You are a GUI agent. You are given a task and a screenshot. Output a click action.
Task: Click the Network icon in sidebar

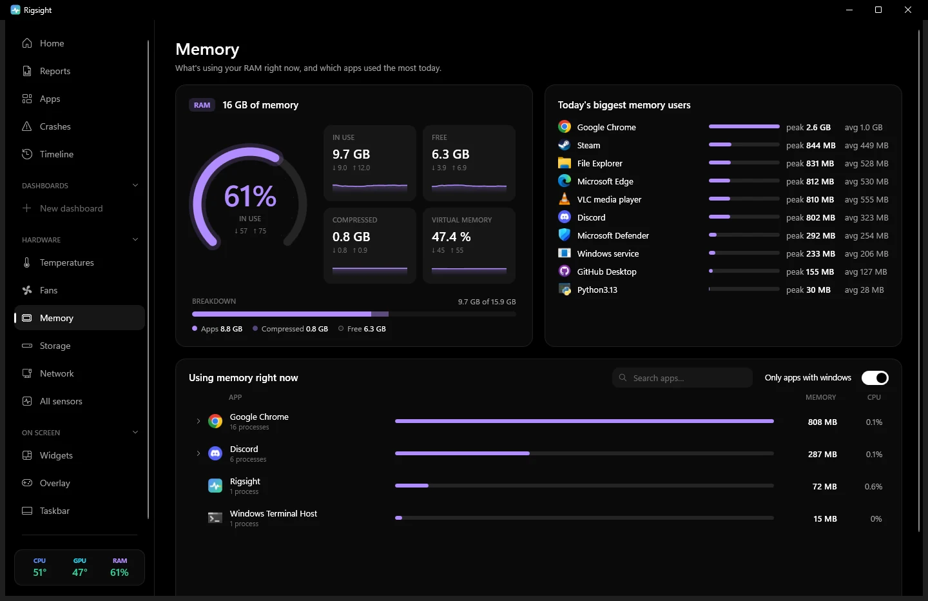[27, 373]
